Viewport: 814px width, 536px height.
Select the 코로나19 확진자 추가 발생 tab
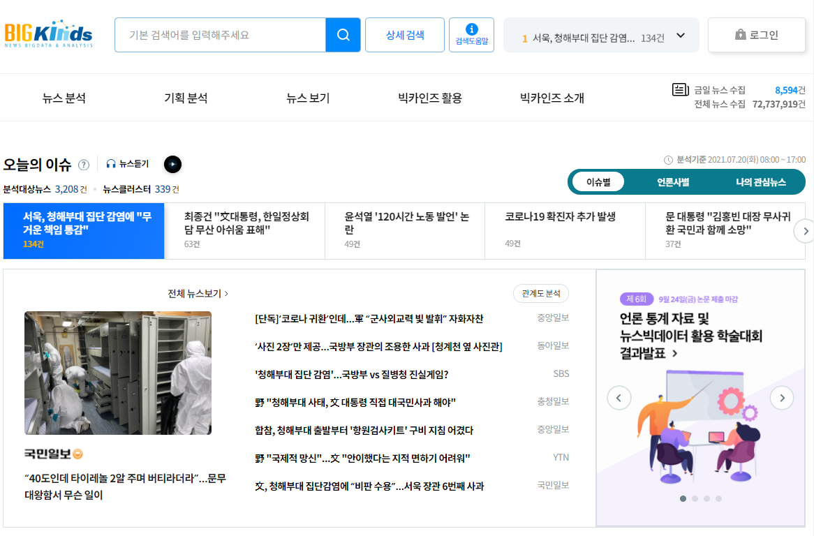pos(565,231)
